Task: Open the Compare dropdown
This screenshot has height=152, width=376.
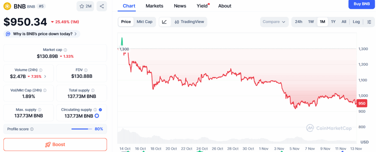Action: pos(274,22)
